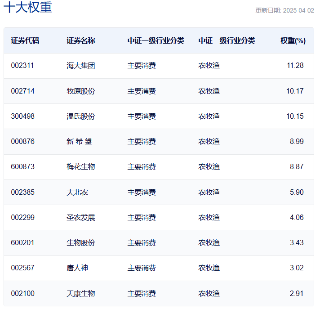Open stock code 002299
Viewport: 320px width, 309px height.
[x=22, y=218]
